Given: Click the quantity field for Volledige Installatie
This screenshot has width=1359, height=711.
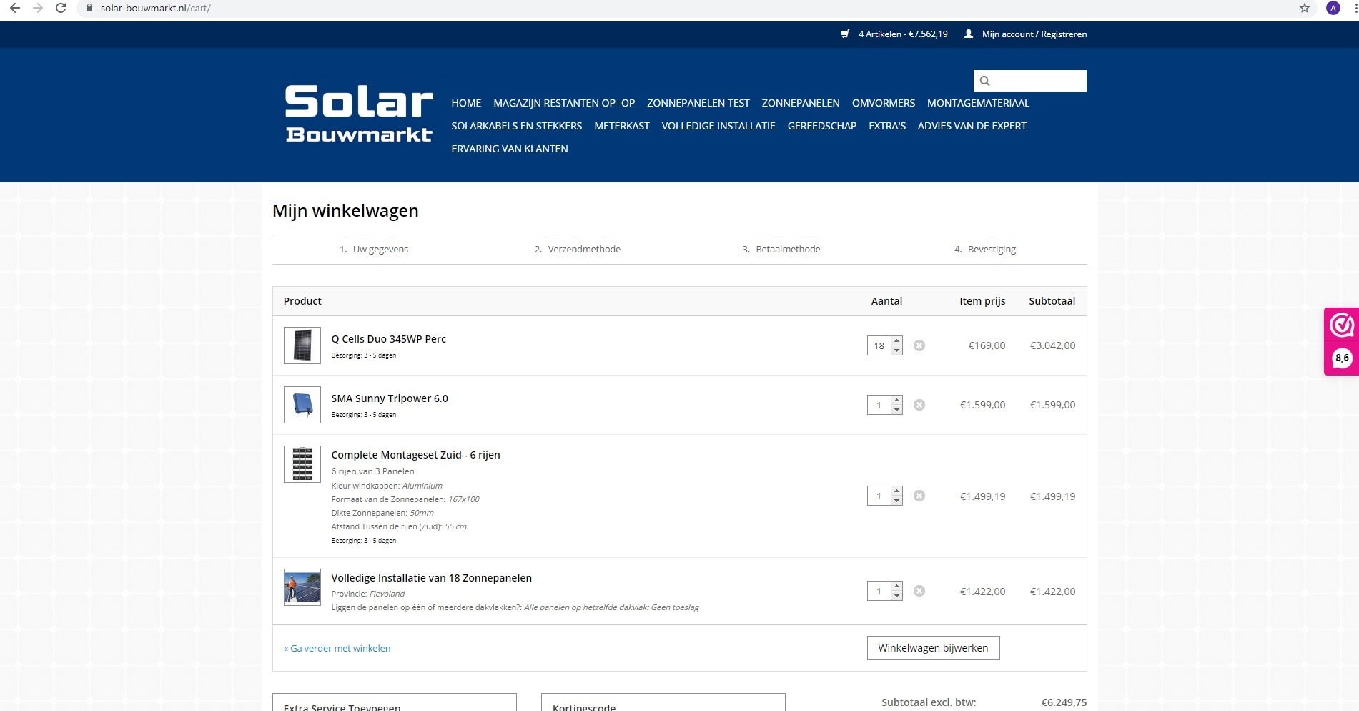Looking at the screenshot, I should click(x=879, y=591).
